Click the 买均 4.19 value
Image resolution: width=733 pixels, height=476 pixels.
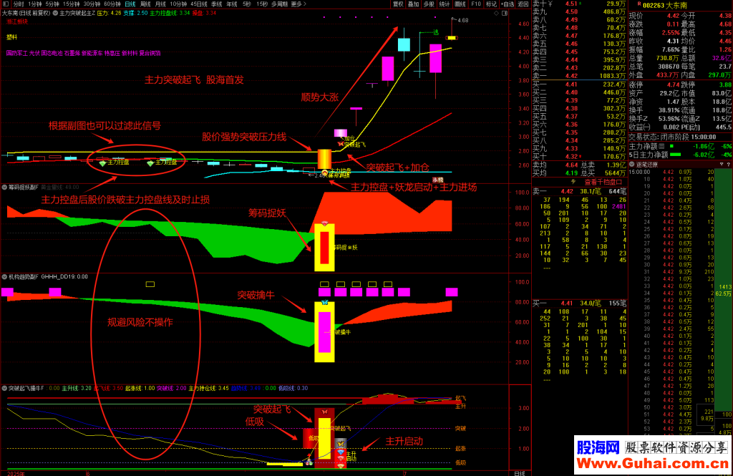tap(571, 173)
